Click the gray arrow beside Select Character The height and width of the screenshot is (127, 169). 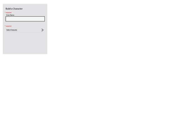pyautogui.click(x=43, y=30)
